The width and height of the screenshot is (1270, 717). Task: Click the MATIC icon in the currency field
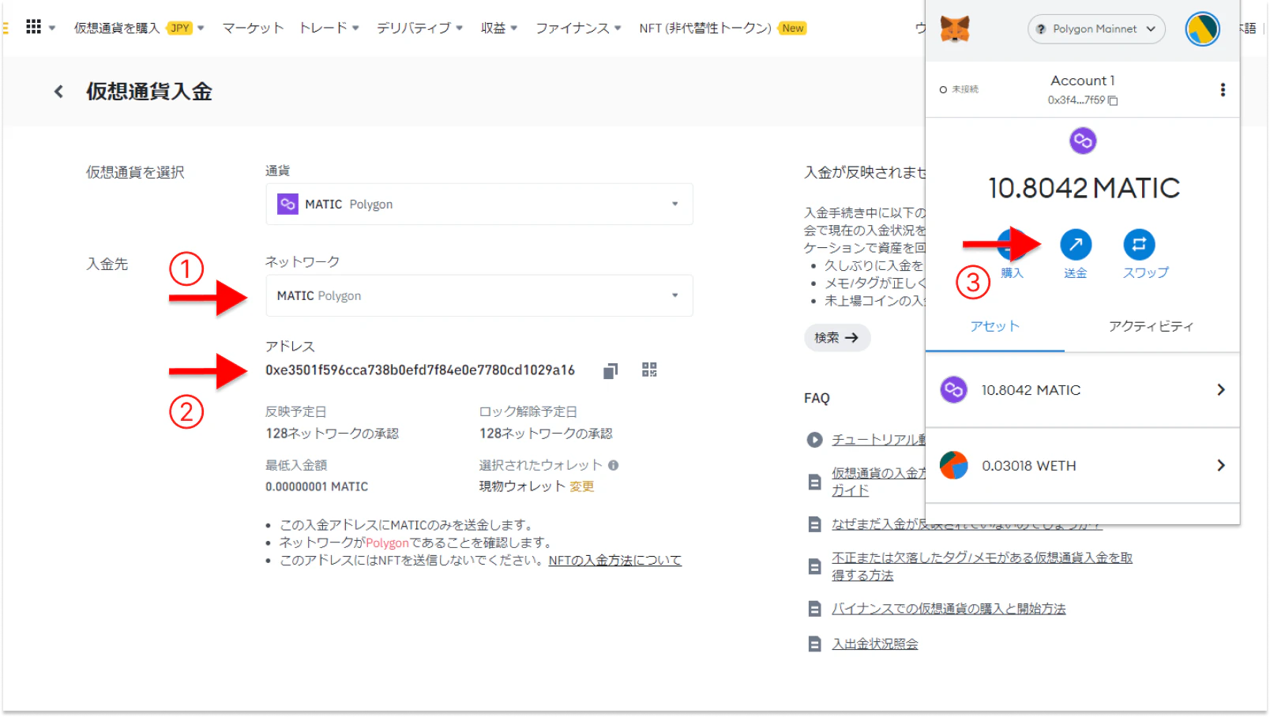pyautogui.click(x=287, y=204)
